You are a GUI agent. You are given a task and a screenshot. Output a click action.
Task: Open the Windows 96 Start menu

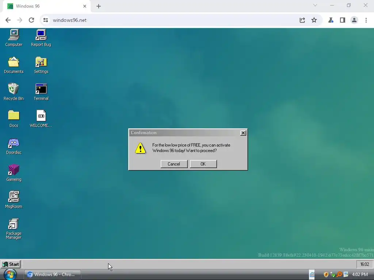(11, 264)
